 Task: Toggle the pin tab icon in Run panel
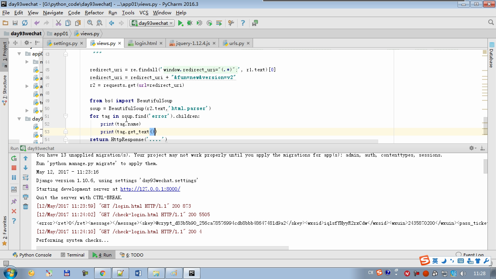pyautogui.click(x=14, y=201)
